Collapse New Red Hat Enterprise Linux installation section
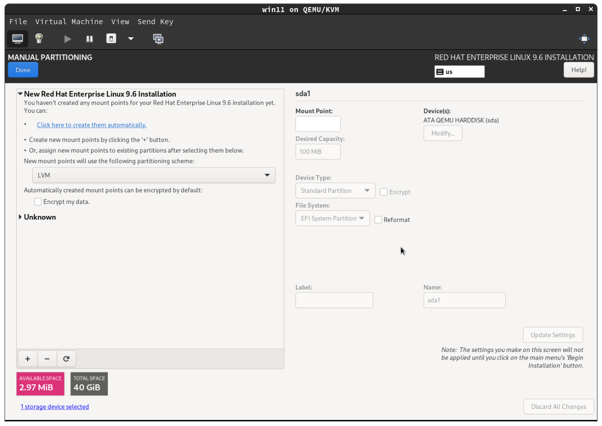 [20, 94]
